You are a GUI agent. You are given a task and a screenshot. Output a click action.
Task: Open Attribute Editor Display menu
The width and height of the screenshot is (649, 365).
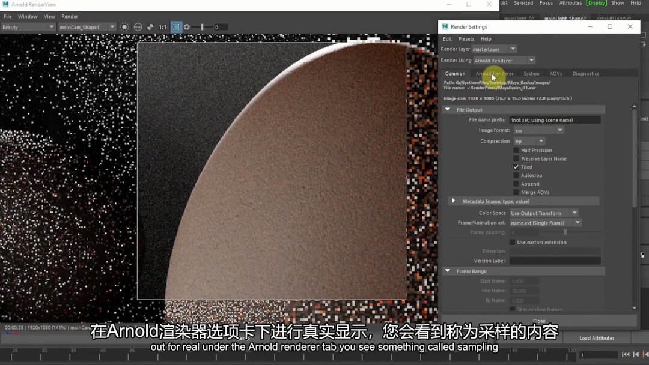tap(597, 3)
